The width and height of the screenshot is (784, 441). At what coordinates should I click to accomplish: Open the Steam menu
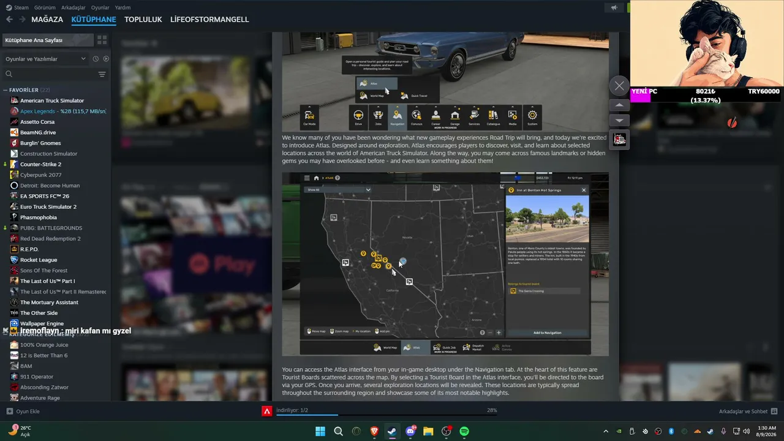[18, 7]
